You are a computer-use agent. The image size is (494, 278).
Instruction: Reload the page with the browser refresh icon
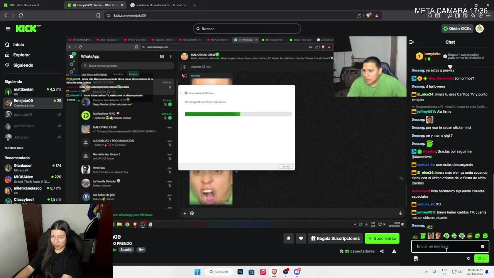(21, 15)
